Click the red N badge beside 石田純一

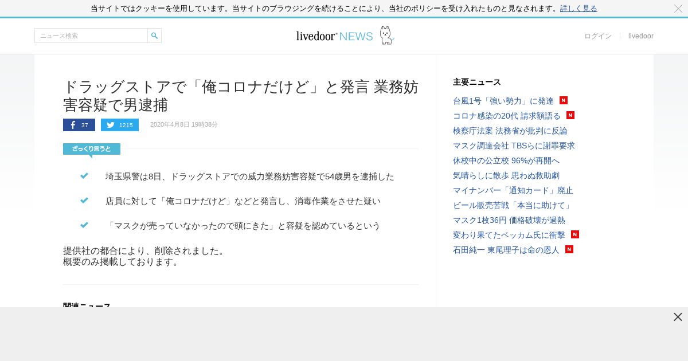click(x=569, y=249)
